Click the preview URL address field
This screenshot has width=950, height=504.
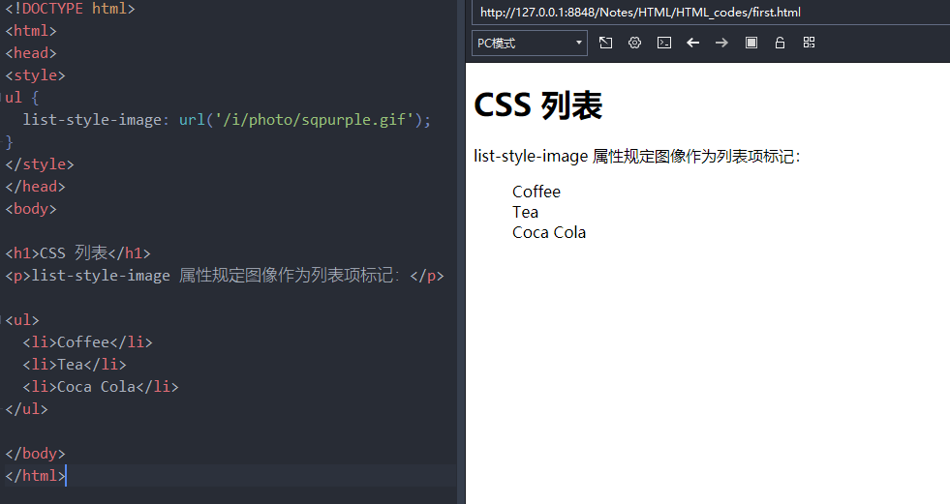click(x=710, y=13)
